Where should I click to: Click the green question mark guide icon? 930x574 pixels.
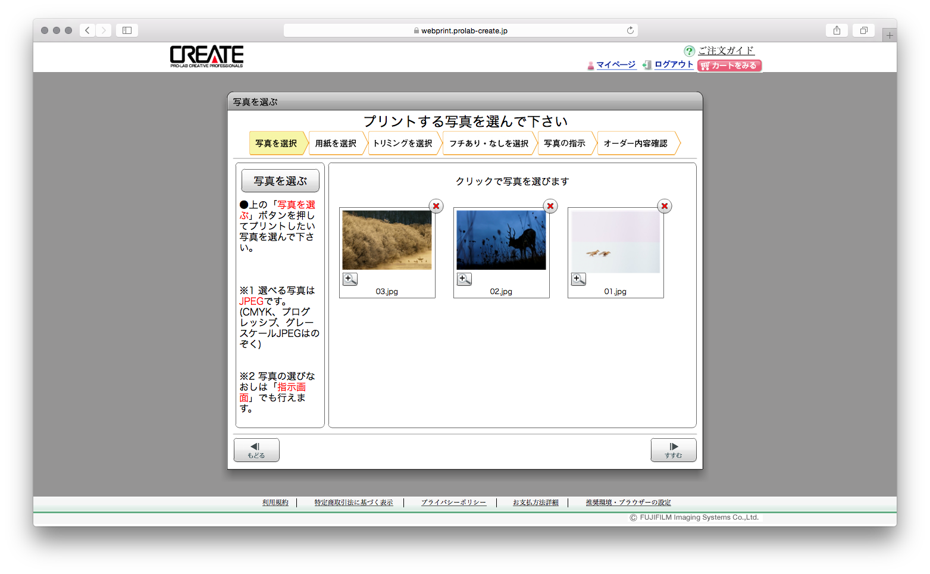coord(690,51)
